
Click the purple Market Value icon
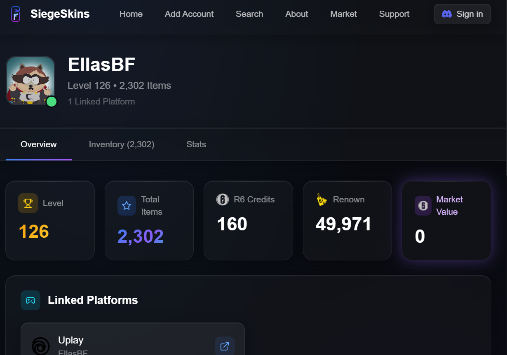tap(423, 206)
